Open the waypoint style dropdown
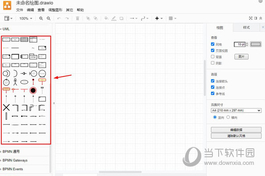This screenshot has height=176, width=265. coord(144,18)
